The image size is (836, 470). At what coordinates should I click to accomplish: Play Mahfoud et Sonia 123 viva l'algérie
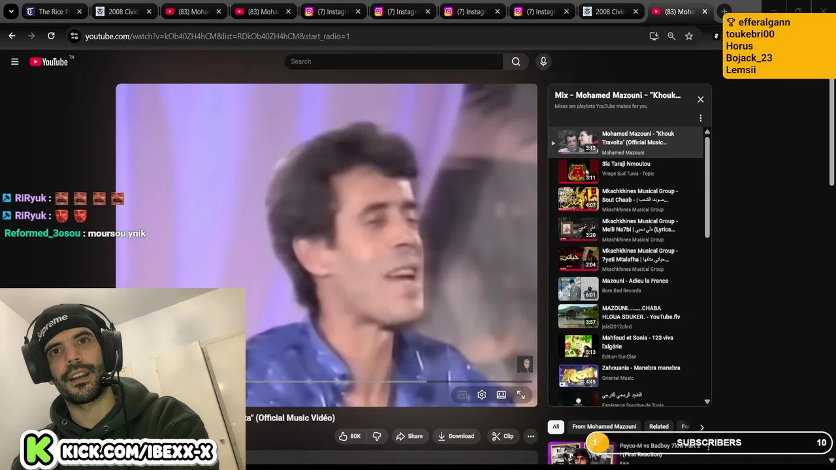point(627,346)
